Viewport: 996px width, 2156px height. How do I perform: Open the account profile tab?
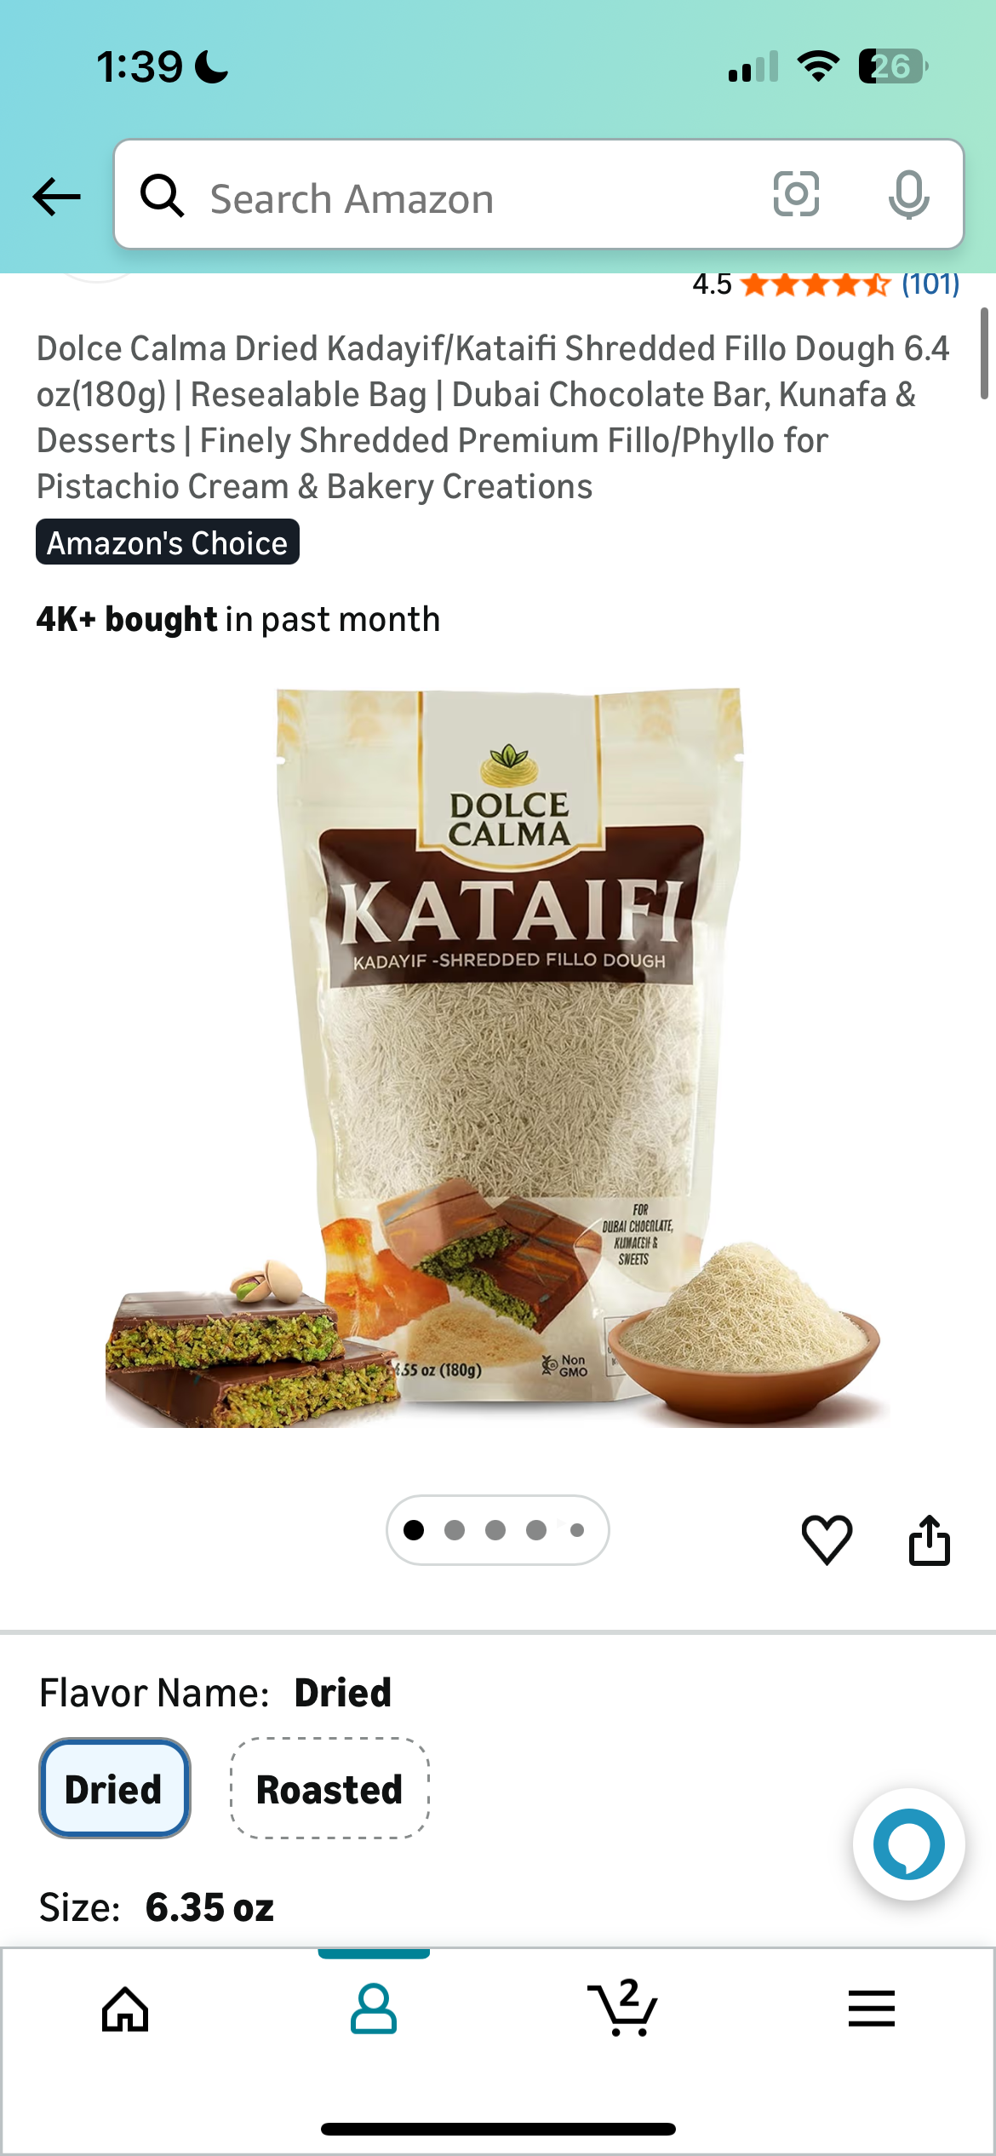coord(373,2010)
